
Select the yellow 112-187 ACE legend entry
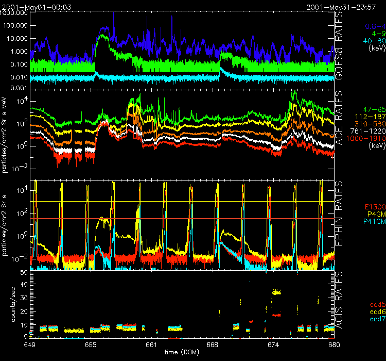pyautogui.click(x=371, y=118)
